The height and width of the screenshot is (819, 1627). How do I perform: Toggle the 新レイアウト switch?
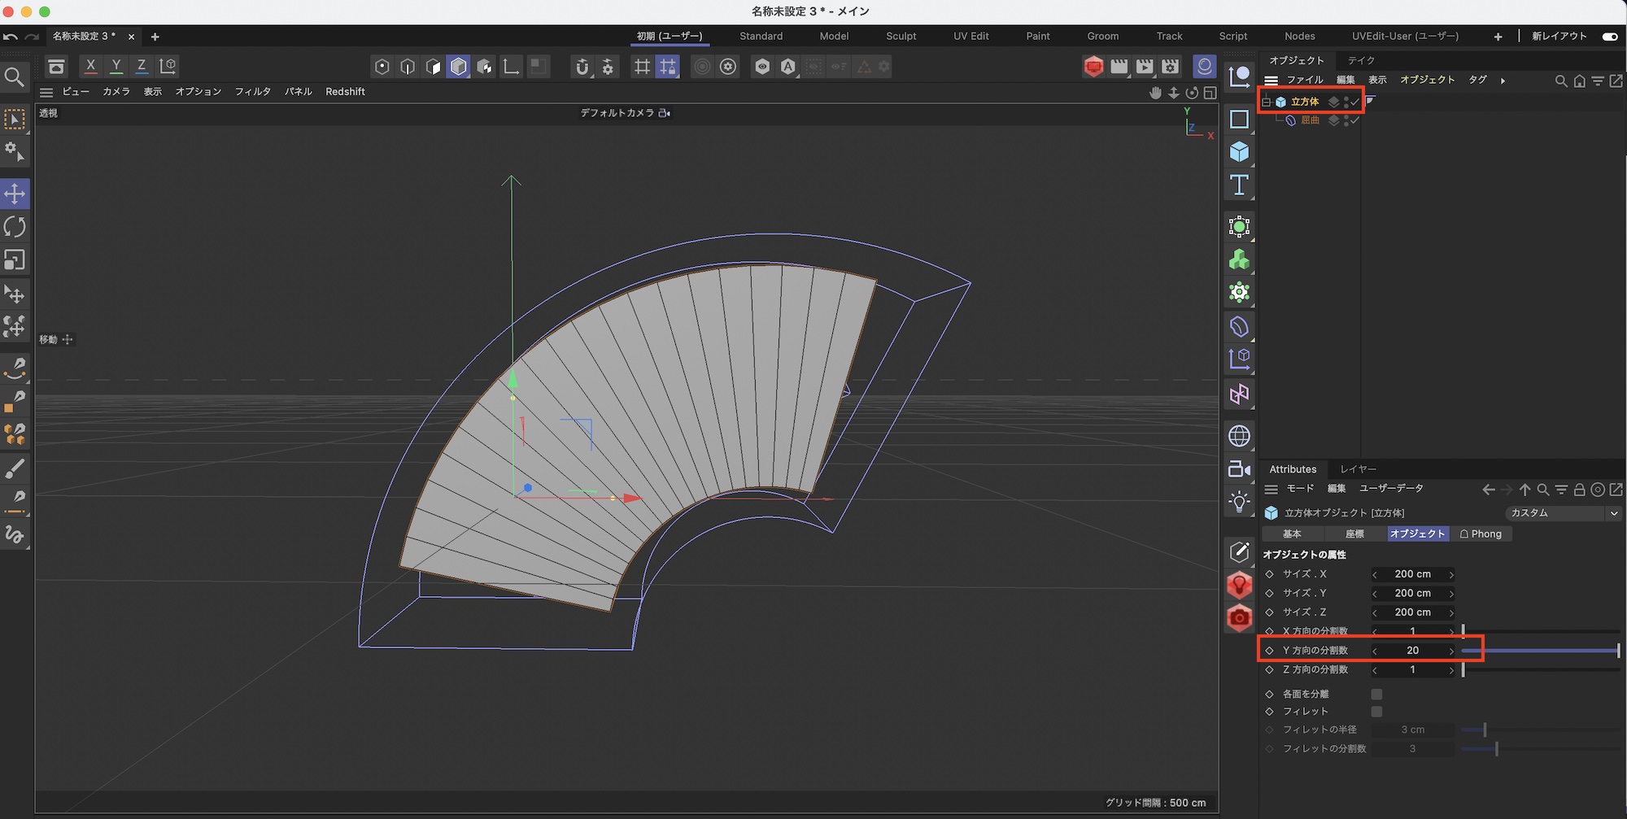(1609, 37)
